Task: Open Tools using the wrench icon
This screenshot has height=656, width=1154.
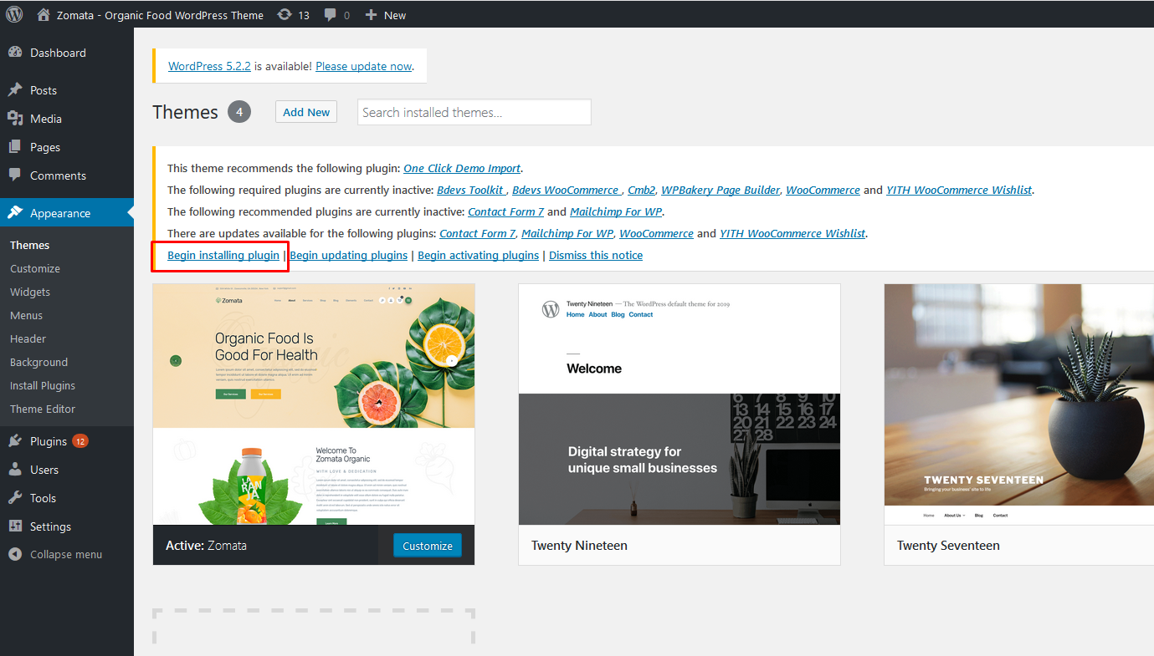Action: click(x=15, y=498)
